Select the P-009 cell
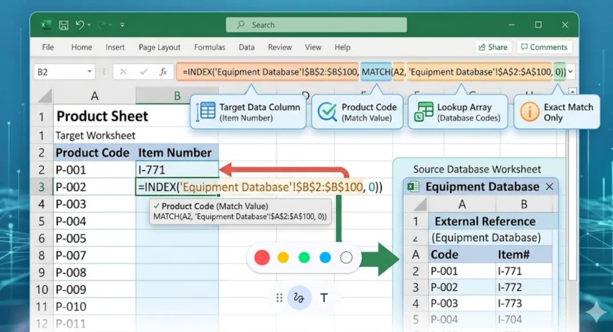The image size is (613, 332). point(95,289)
